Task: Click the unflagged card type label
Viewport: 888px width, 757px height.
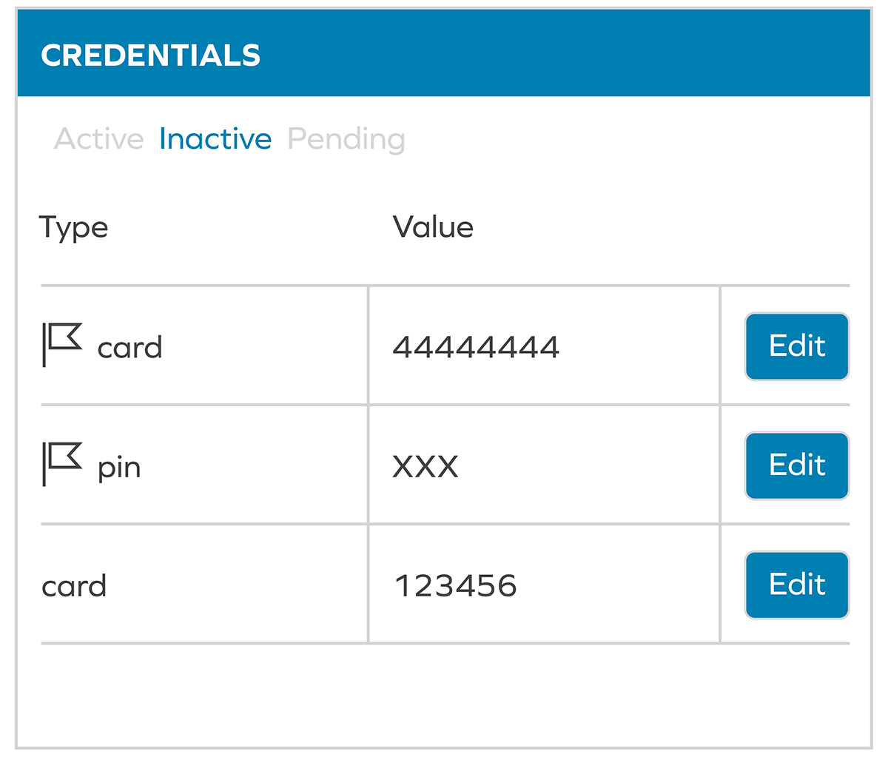Action: [74, 586]
